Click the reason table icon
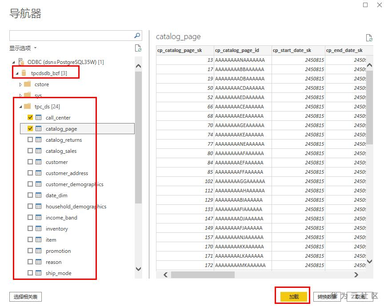The width and height of the screenshot is (384, 307). pos(39,262)
